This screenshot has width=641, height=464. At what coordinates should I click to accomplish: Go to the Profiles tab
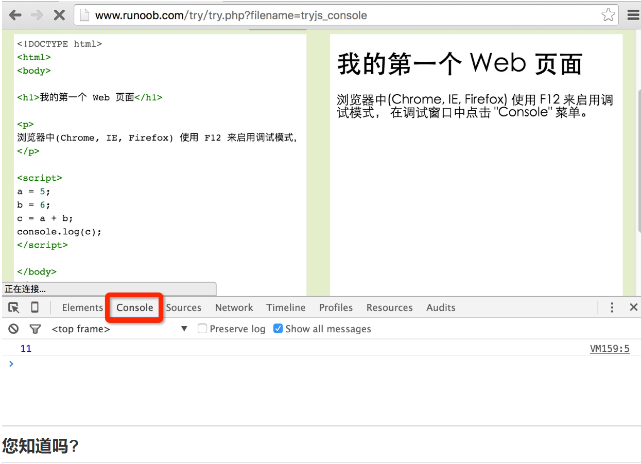[x=336, y=307]
